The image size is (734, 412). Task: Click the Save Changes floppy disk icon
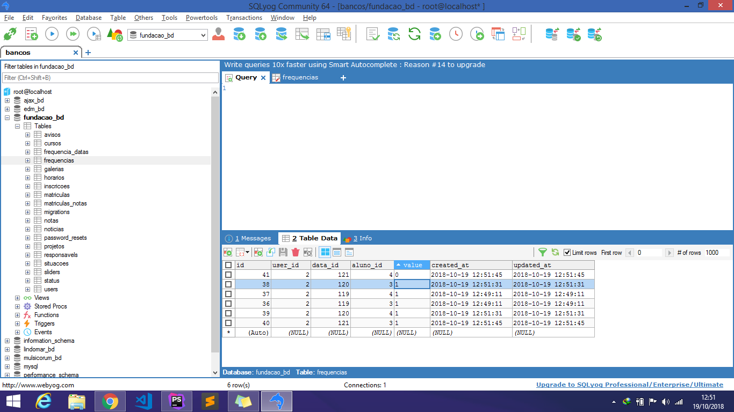283,252
